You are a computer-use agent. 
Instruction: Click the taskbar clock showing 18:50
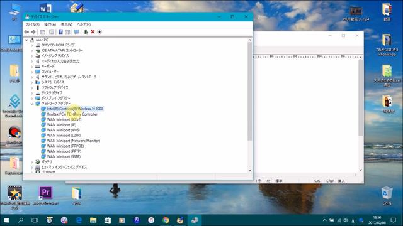377,220
